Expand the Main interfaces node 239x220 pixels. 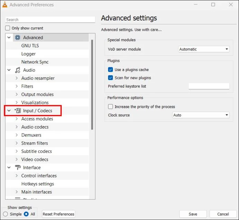point(17,192)
